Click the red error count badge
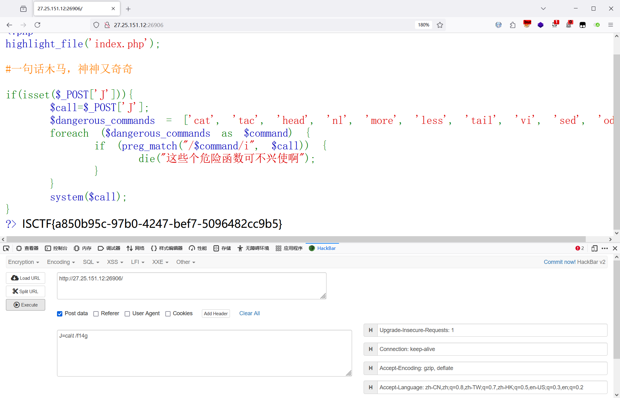 579,248
